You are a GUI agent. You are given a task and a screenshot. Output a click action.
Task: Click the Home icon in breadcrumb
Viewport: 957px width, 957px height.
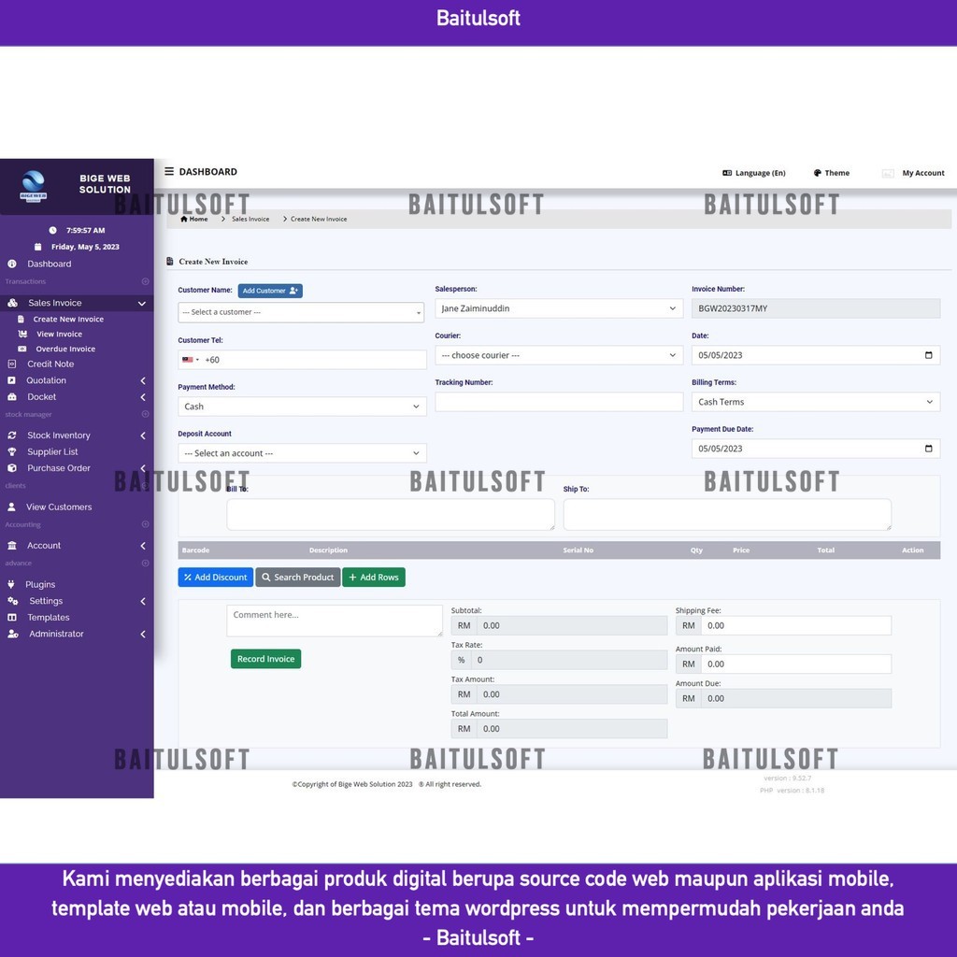[x=184, y=219]
